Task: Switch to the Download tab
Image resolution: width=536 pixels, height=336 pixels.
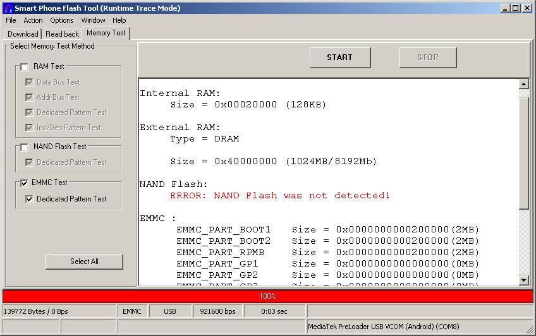Action: [23, 34]
